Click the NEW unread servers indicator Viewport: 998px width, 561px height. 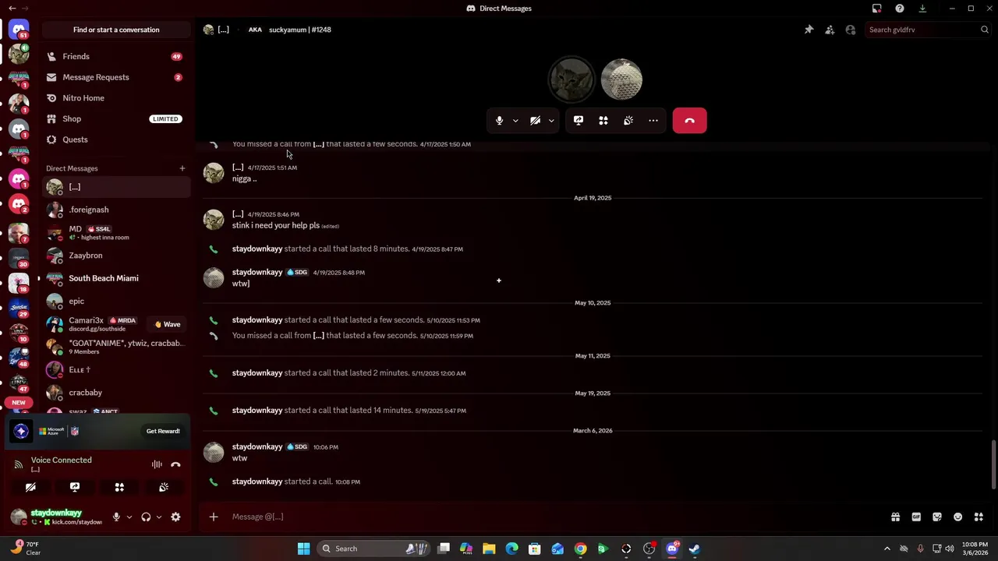point(19,403)
